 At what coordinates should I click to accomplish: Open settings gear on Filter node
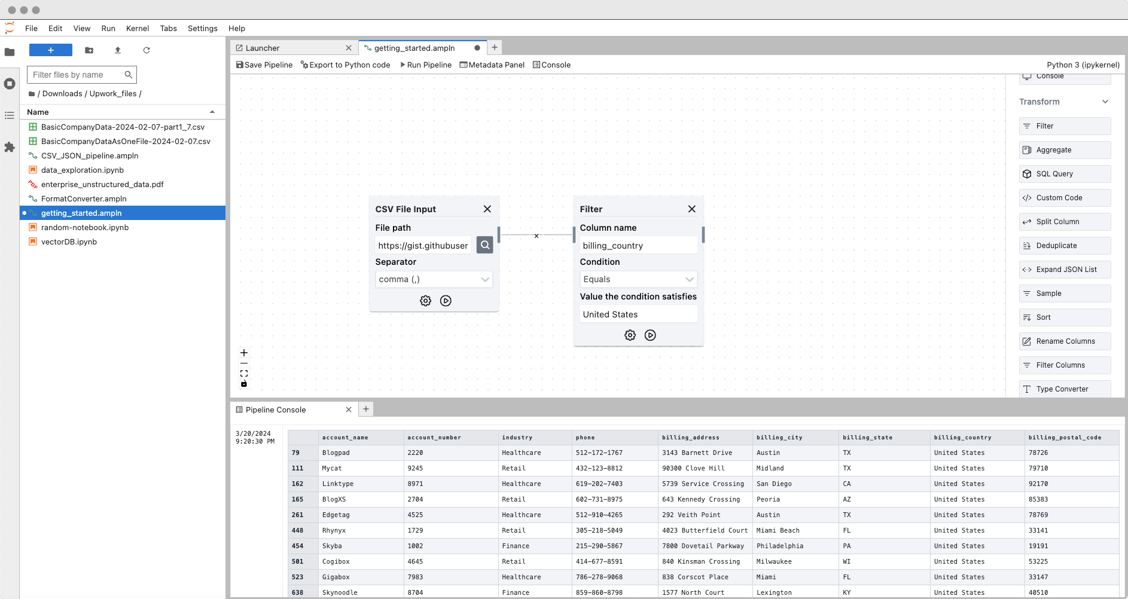pyautogui.click(x=630, y=335)
